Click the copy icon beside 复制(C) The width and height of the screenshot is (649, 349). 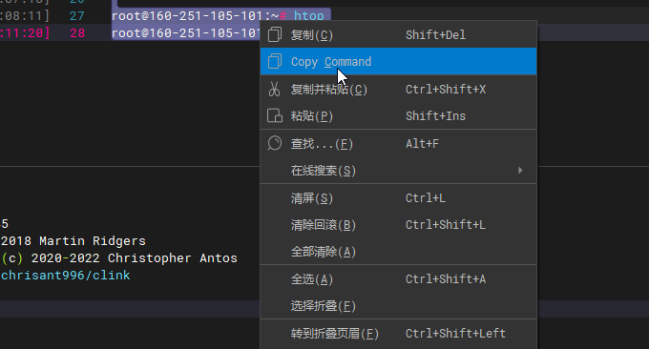(275, 34)
